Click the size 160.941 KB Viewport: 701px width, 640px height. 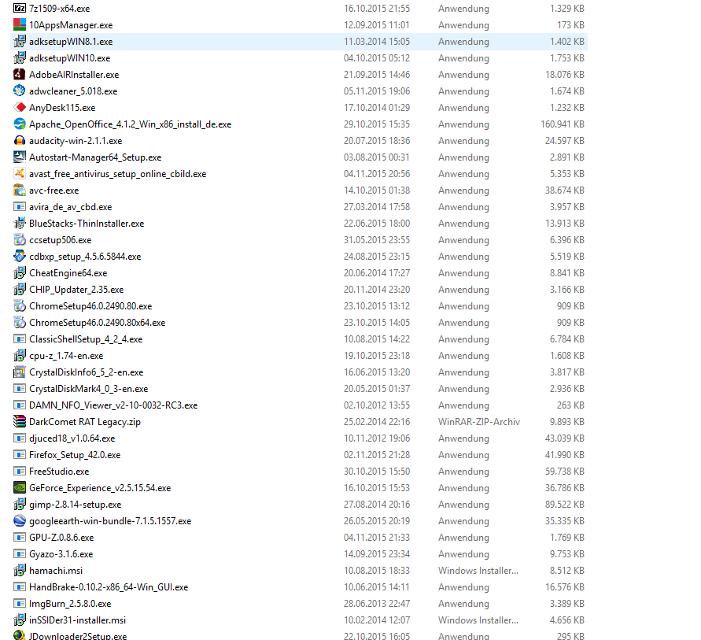click(562, 124)
